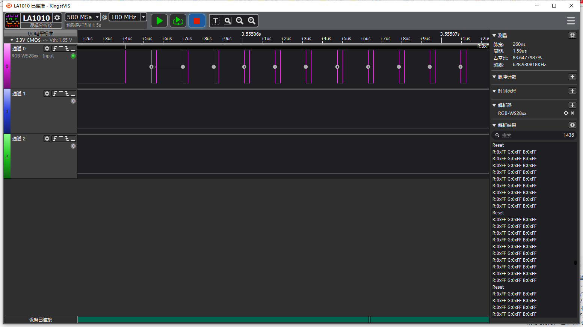
Task: Toggle falling edge trigger on 通道 0
Action: [x=67, y=48]
